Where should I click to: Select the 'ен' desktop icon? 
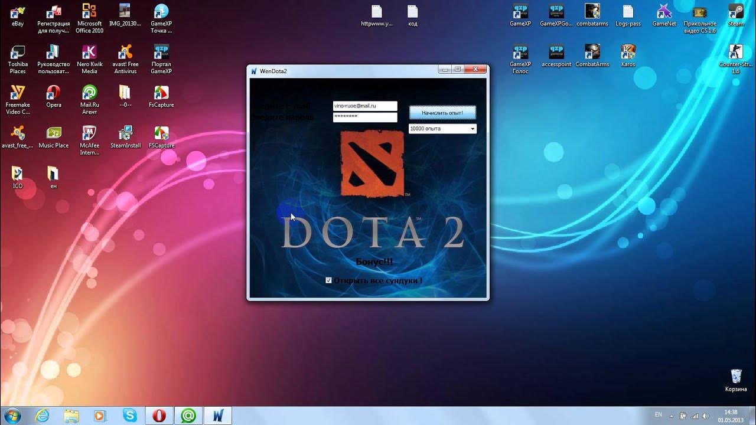(53, 177)
